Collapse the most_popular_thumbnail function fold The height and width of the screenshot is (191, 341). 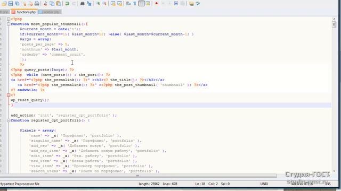click(x=9, y=24)
